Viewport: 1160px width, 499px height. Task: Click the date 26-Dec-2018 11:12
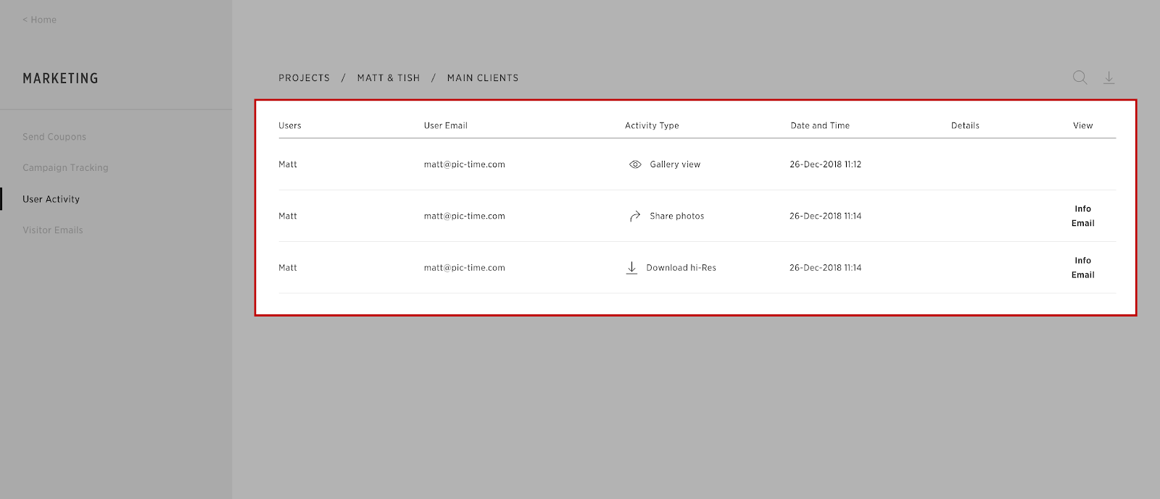click(x=826, y=164)
